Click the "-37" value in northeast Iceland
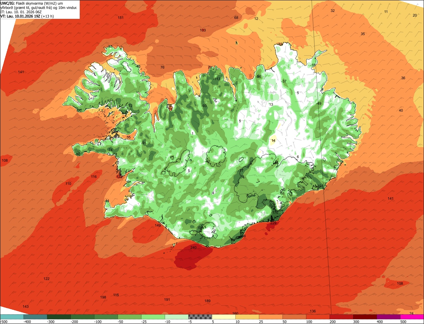This screenshot has height=324, width=424. pos(284,81)
